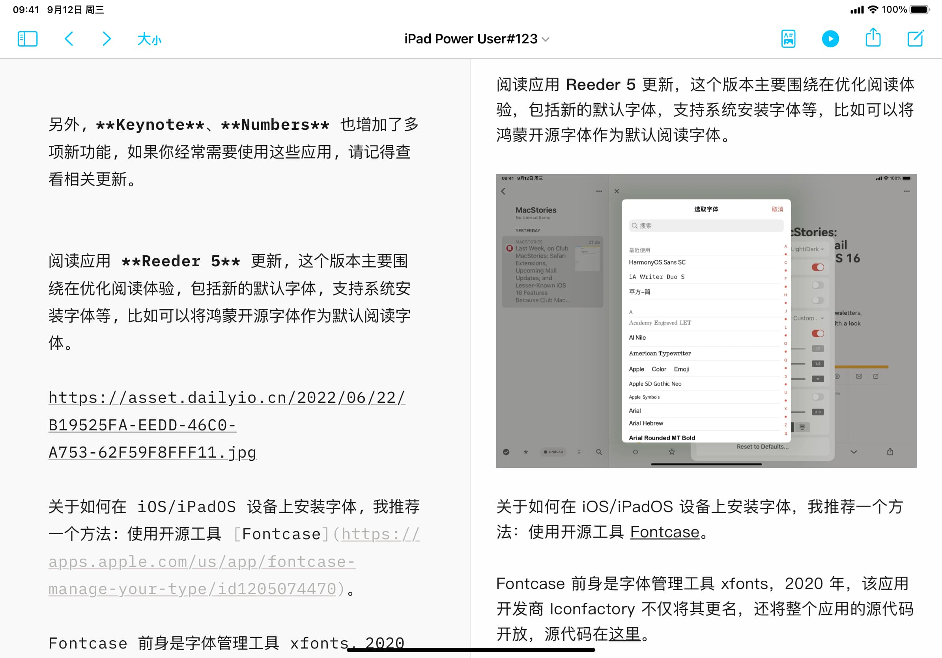Tap the blue play button
942x658 pixels.
tap(830, 39)
